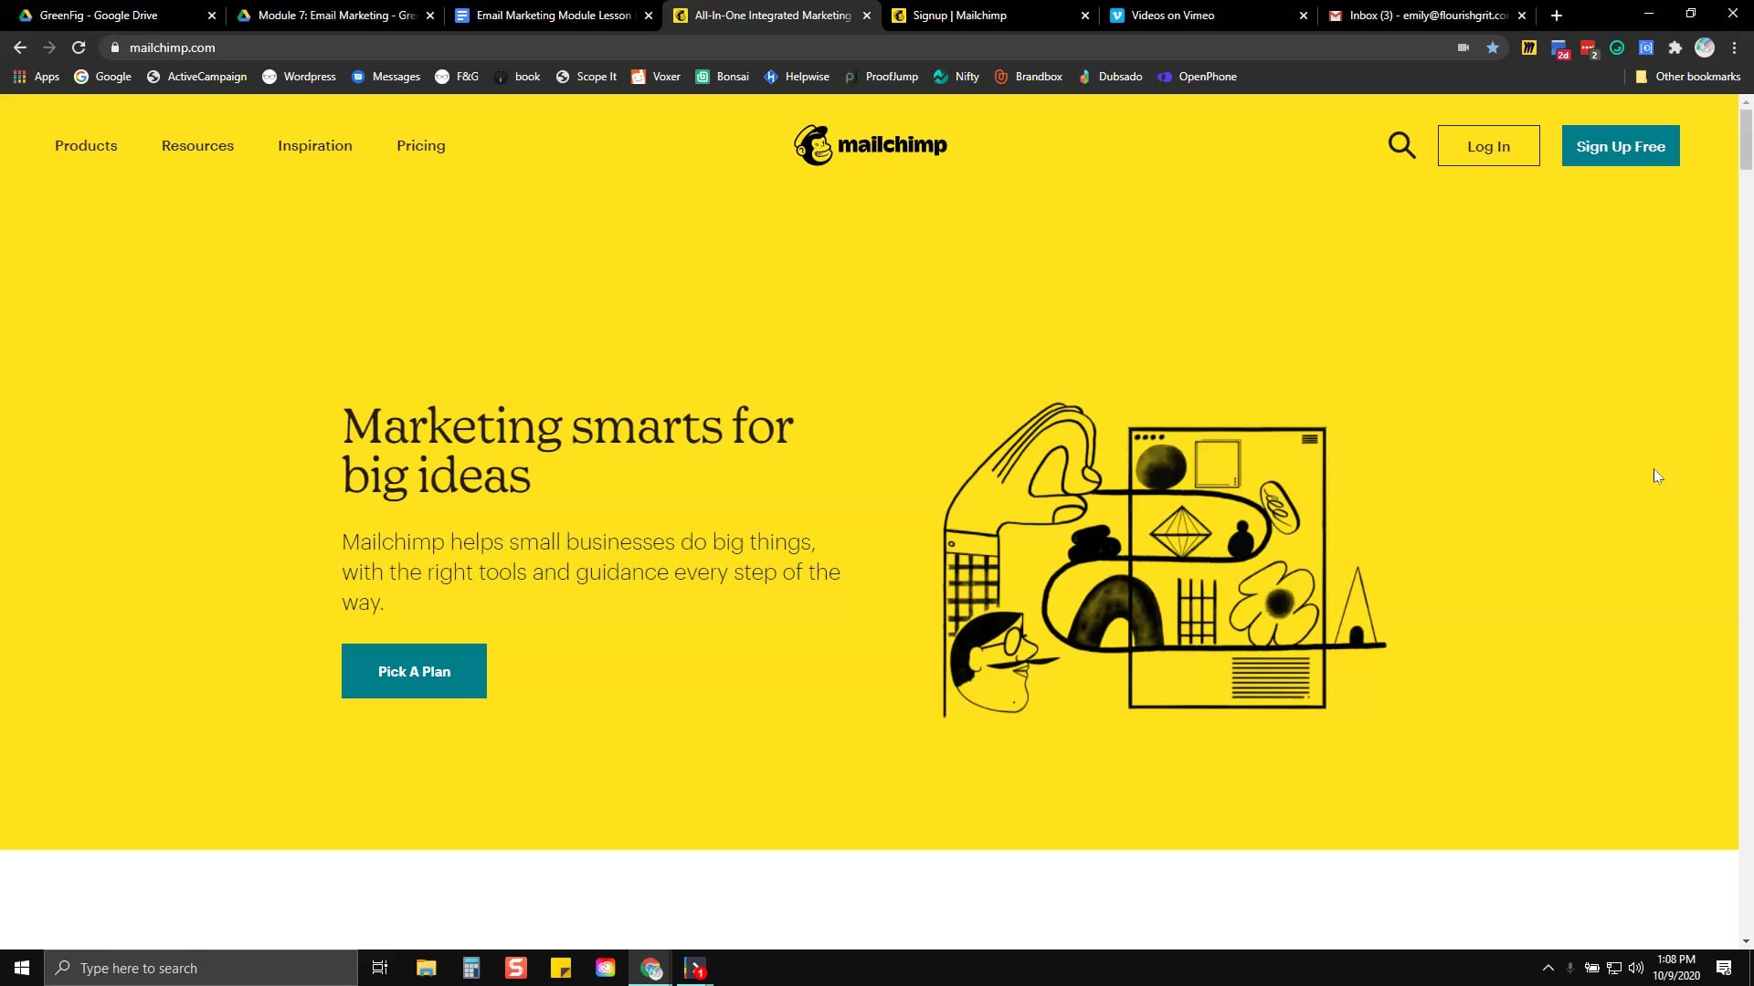Click the Windows taskbar search box
This screenshot has width=1754, height=986.
201,968
